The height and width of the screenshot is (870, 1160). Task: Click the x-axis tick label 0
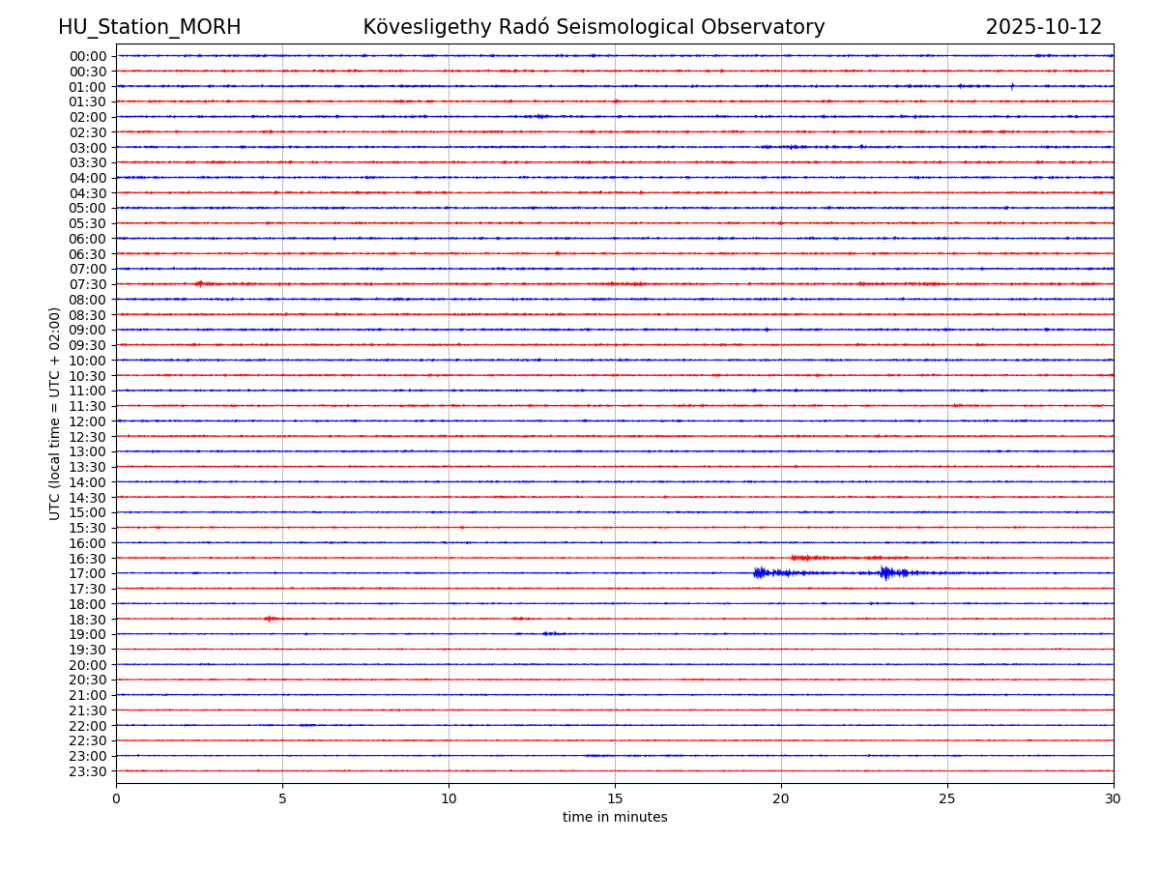pos(116,799)
